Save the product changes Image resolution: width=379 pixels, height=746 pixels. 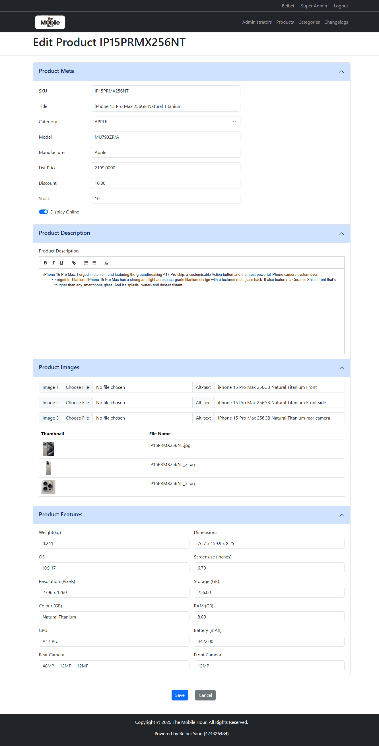point(180,695)
